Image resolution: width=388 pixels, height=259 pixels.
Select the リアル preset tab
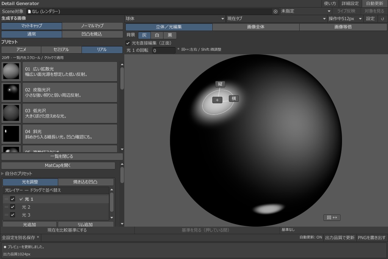pos(102,50)
